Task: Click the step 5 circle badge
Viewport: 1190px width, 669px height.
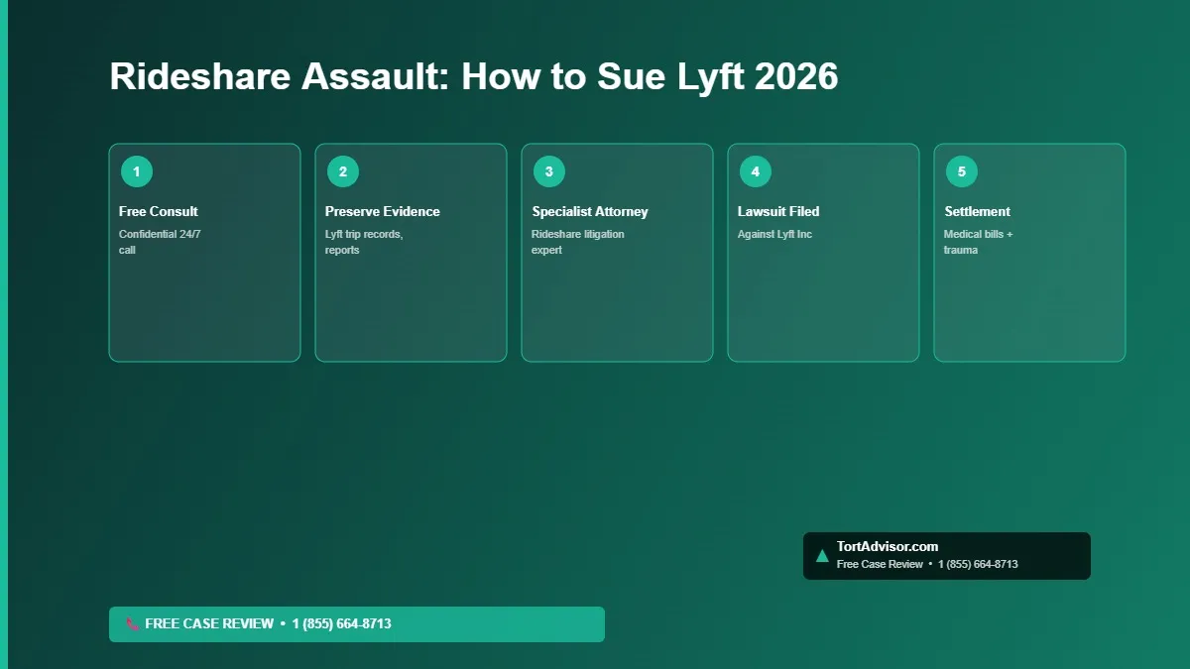Action: (961, 171)
